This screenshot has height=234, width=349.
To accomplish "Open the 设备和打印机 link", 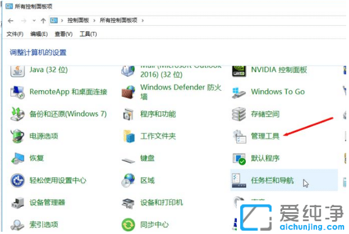I will click(162, 203).
